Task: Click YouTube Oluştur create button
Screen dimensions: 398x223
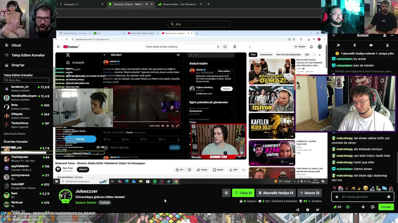Action: click(300, 47)
